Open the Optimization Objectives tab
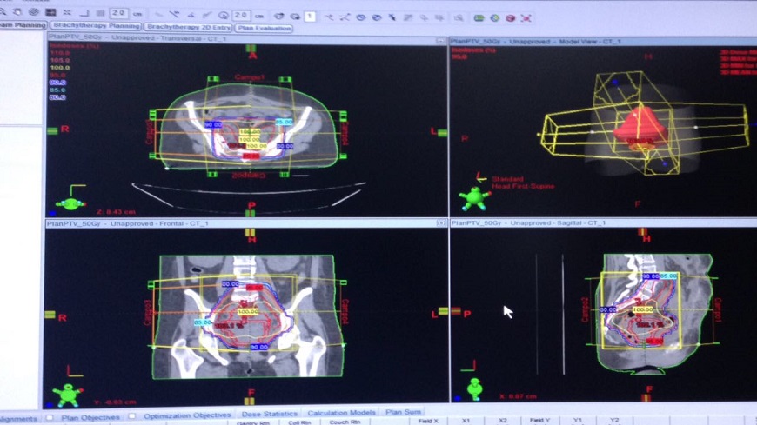 point(187,415)
